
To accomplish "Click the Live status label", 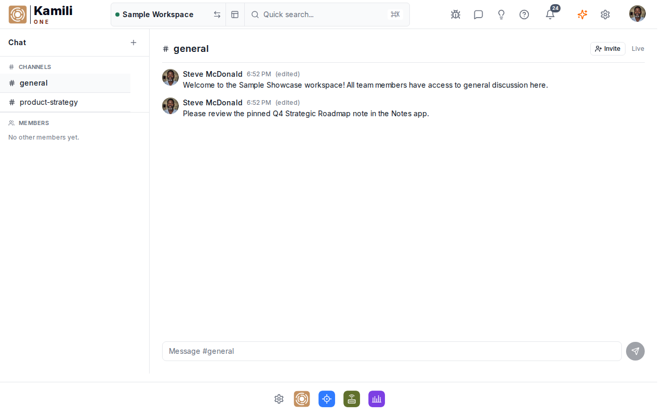I will click(638, 49).
